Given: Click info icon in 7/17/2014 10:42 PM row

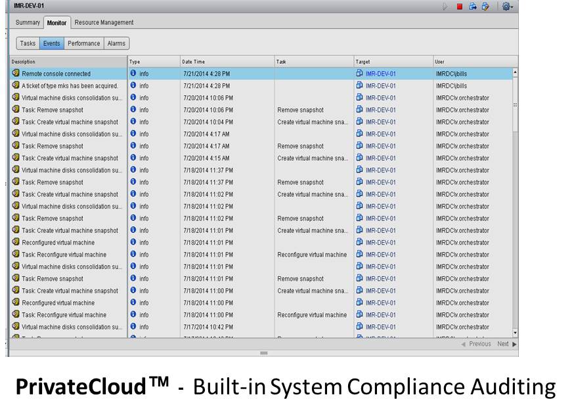Looking at the screenshot, I should pyautogui.click(x=133, y=326).
